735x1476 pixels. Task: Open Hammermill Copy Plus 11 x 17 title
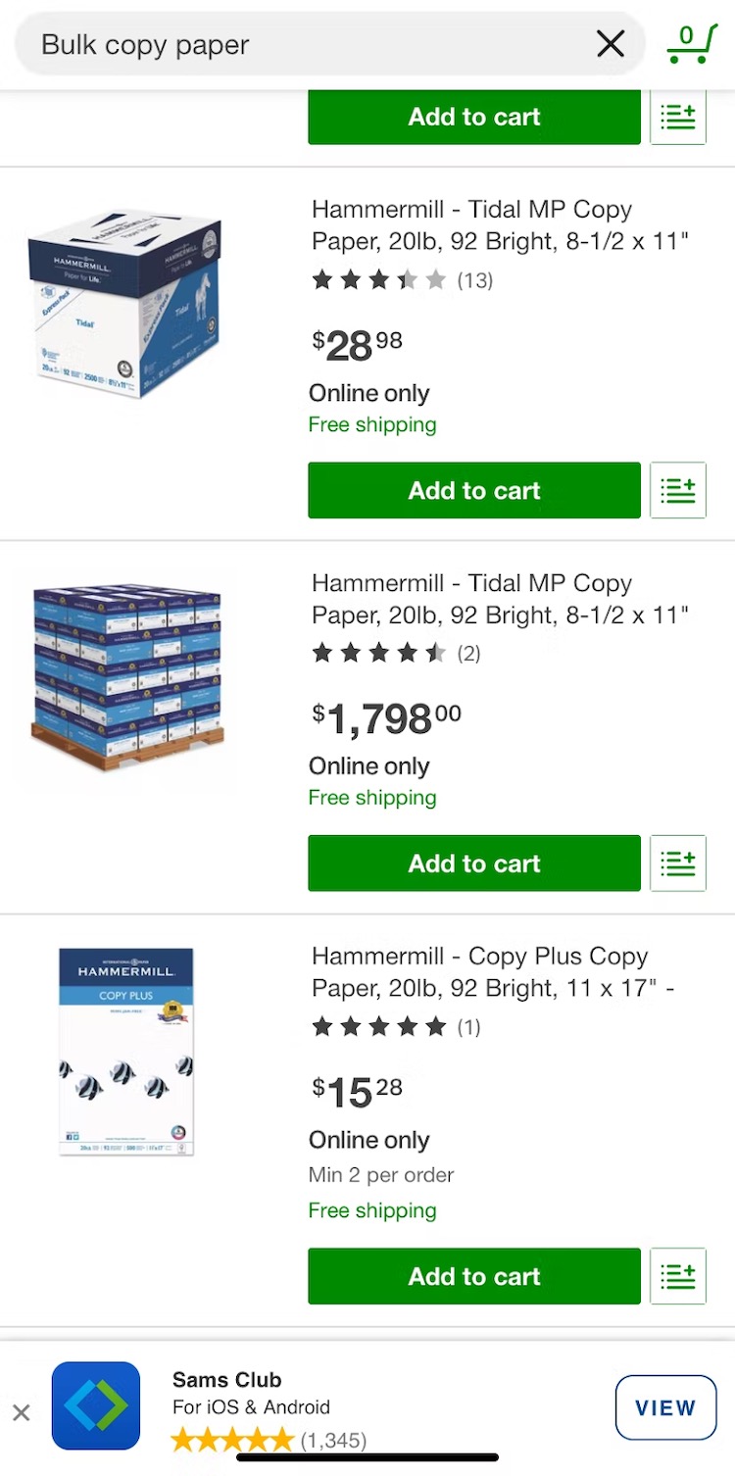tap(492, 972)
